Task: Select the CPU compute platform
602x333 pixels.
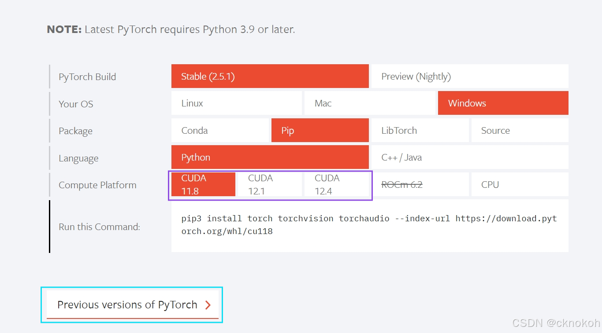Action: click(x=520, y=184)
